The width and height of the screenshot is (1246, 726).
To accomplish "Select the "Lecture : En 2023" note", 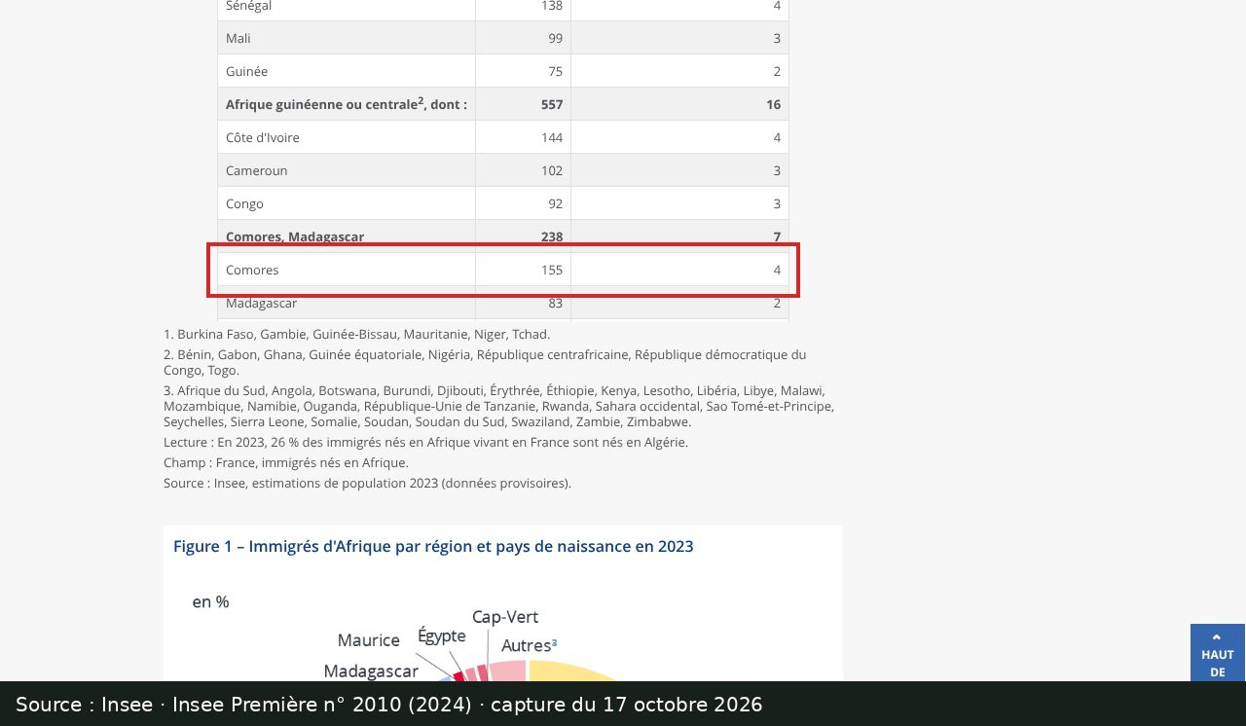I will click(425, 442).
